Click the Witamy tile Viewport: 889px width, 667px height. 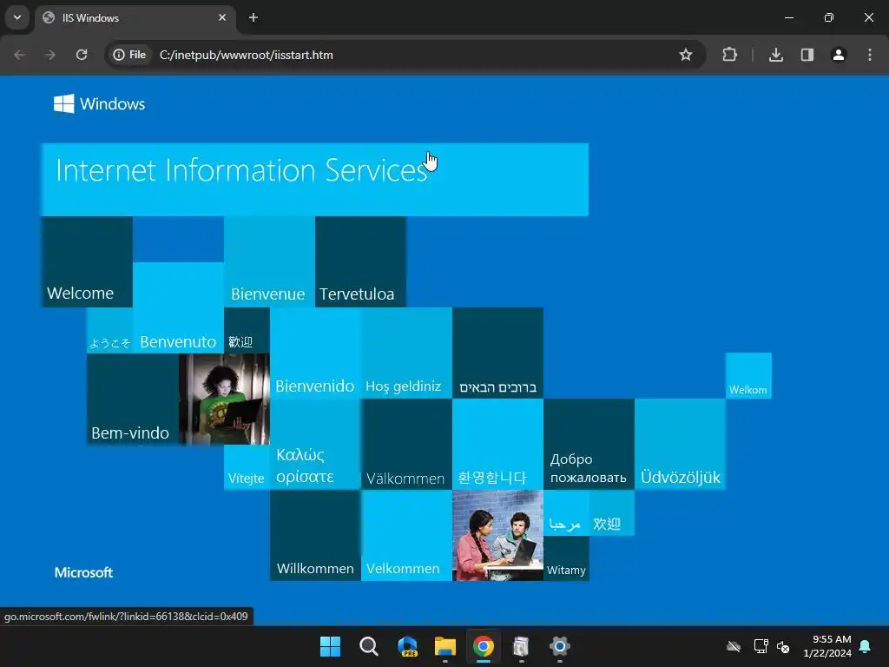[566, 558]
